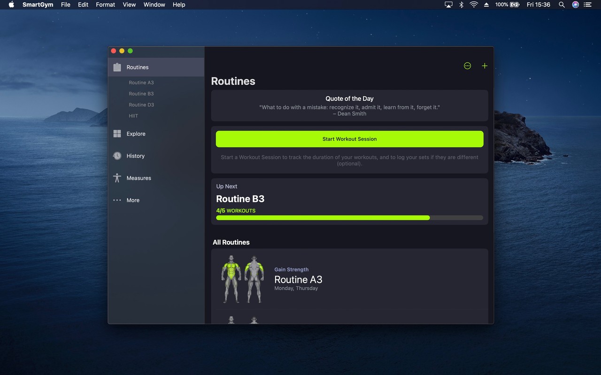Image resolution: width=601 pixels, height=375 pixels.
Task: Open Spotlight search in menu bar
Action: pyautogui.click(x=562, y=5)
